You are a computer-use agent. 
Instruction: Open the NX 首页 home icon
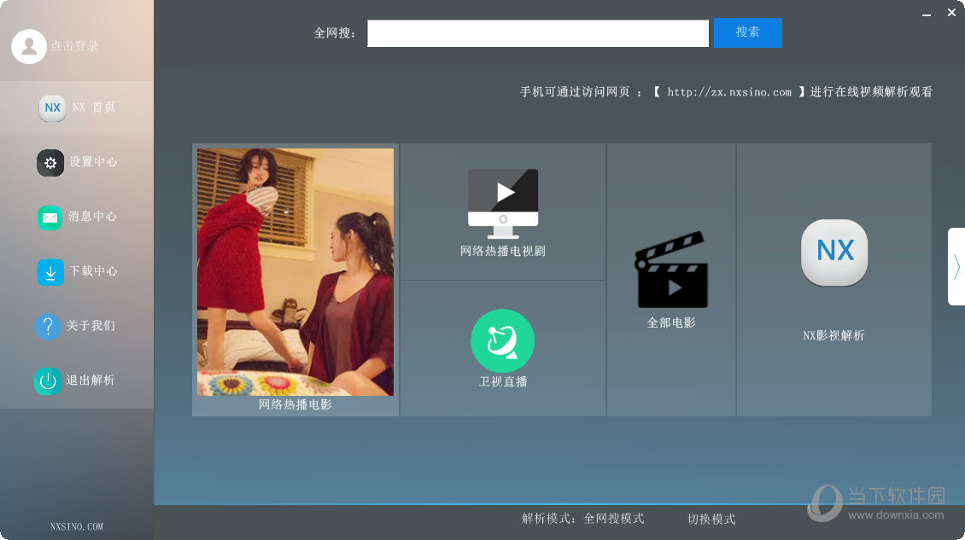pos(51,107)
